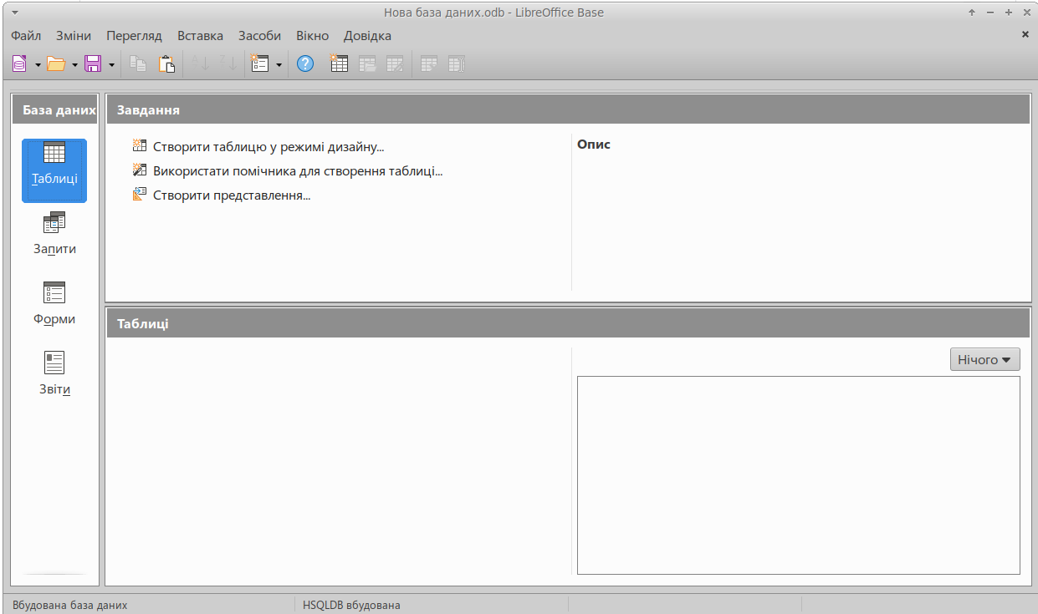The width and height of the screenshot is (1038, 614).
Task: Click the Save floppy disk icon
Action: click(93, 63)
